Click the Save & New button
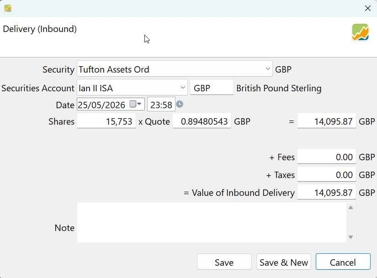Viewport: 377px width, 278px height. 284,262
